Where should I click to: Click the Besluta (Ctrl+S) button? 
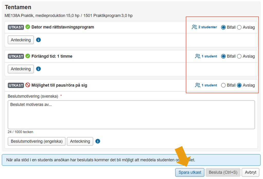(223, 173)
